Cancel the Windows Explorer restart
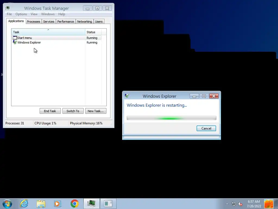 [206, 128]
